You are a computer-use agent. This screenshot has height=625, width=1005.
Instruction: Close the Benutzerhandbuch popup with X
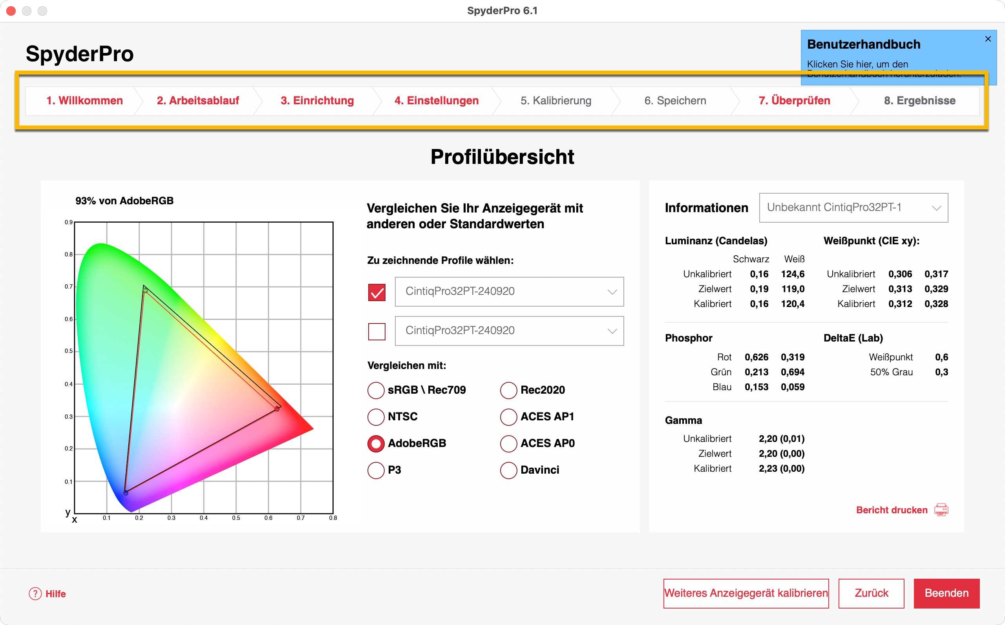point(988,39)
